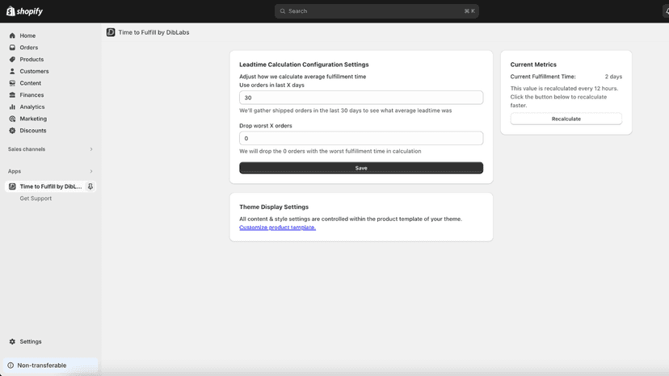The height and width of the screenshot is (376, 669).
Task: Click the DibLabs icon in page header
Action: [x=111, y=32]
